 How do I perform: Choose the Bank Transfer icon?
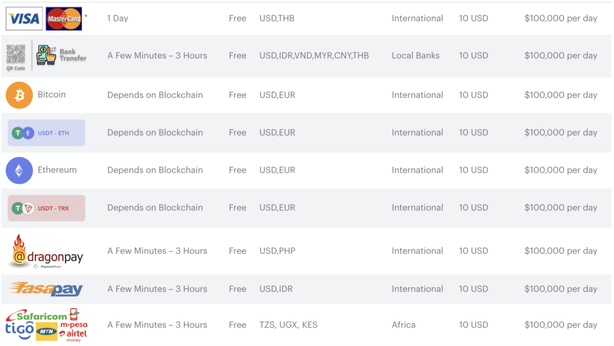(x=61, y=55)
